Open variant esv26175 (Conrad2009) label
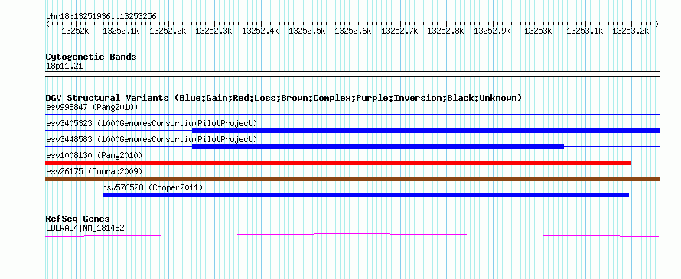This screenshot has height=279, width=681. pyautogui.click(x=94, y=171)
